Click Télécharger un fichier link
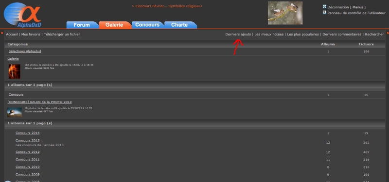Screen dimensions: 389x182 coord(62,34)
